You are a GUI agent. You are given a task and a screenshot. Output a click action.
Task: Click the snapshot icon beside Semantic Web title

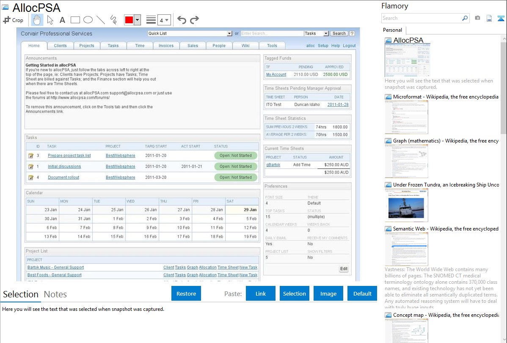click(388, 229)
